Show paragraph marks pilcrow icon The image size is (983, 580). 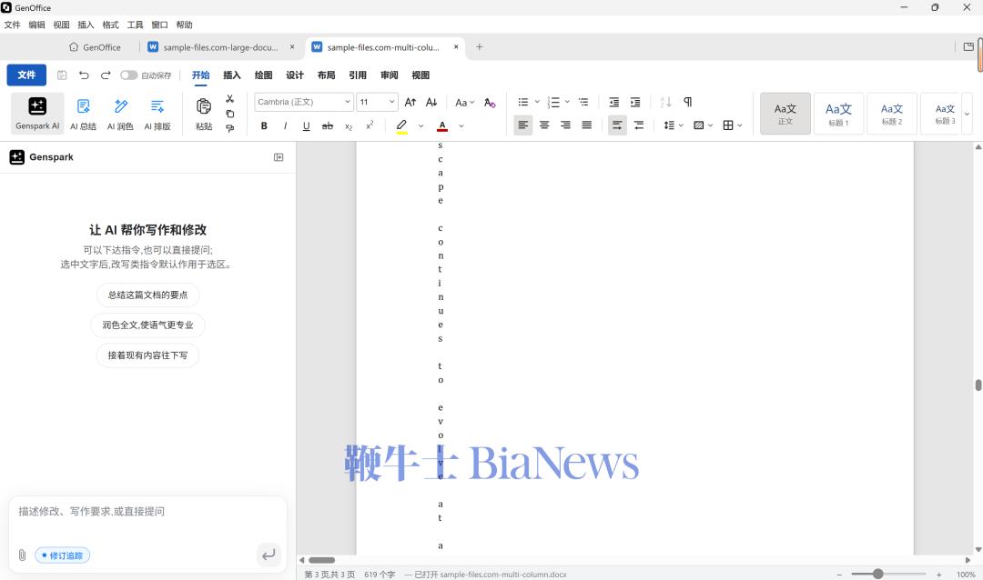click(688, 102)
